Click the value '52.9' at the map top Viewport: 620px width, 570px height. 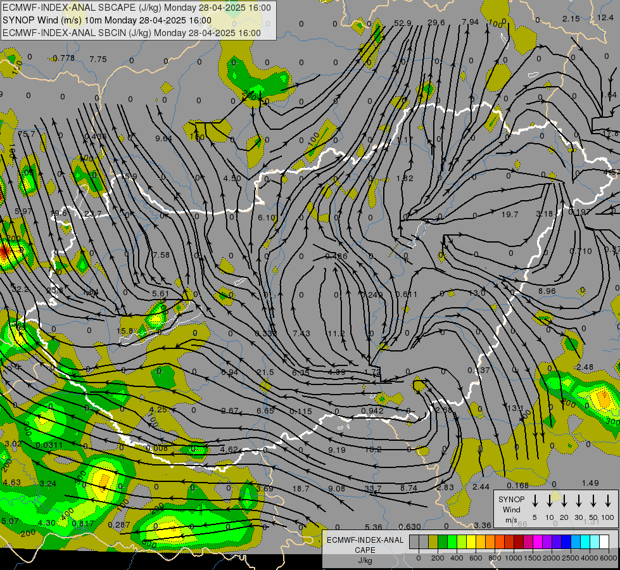point(402,23)
